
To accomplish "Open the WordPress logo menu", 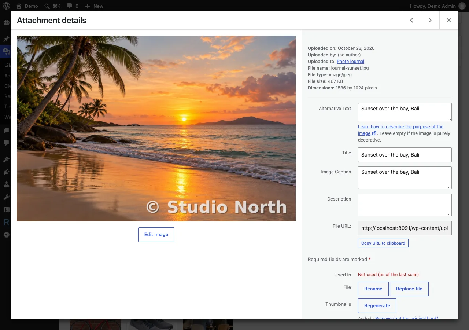I will [x=6, y=6].
